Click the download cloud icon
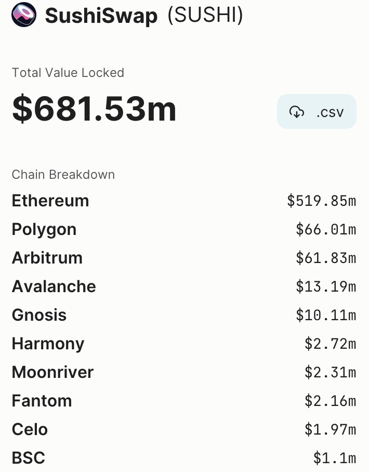Image resolution: width=369 pixels, height=472 pixels. click(296, 111)
